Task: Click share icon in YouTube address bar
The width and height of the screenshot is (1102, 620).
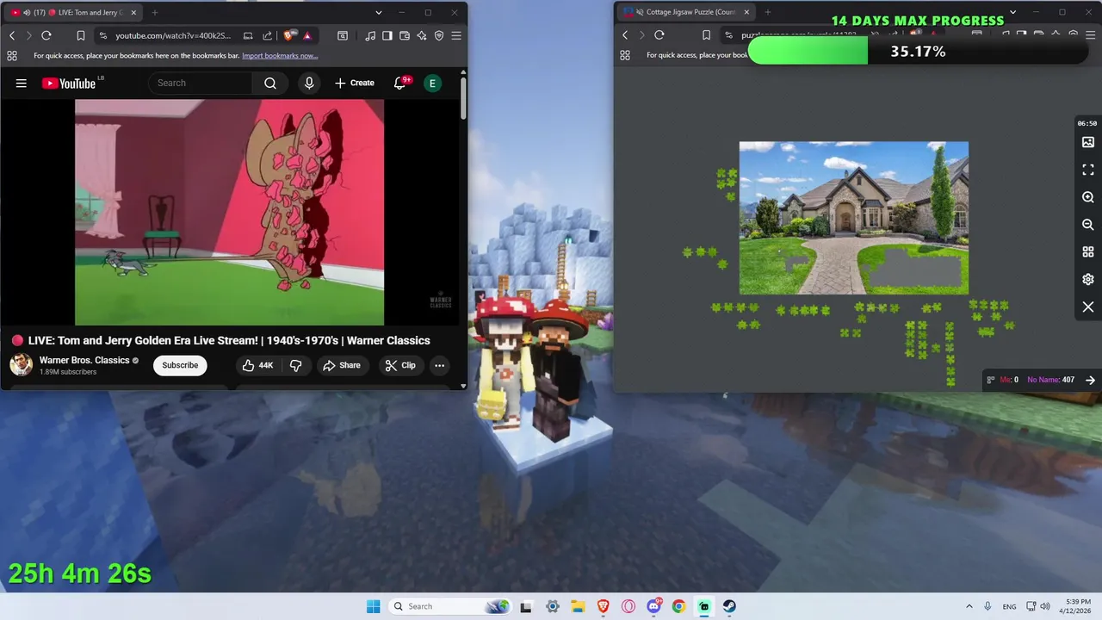Action: [267, 35]
